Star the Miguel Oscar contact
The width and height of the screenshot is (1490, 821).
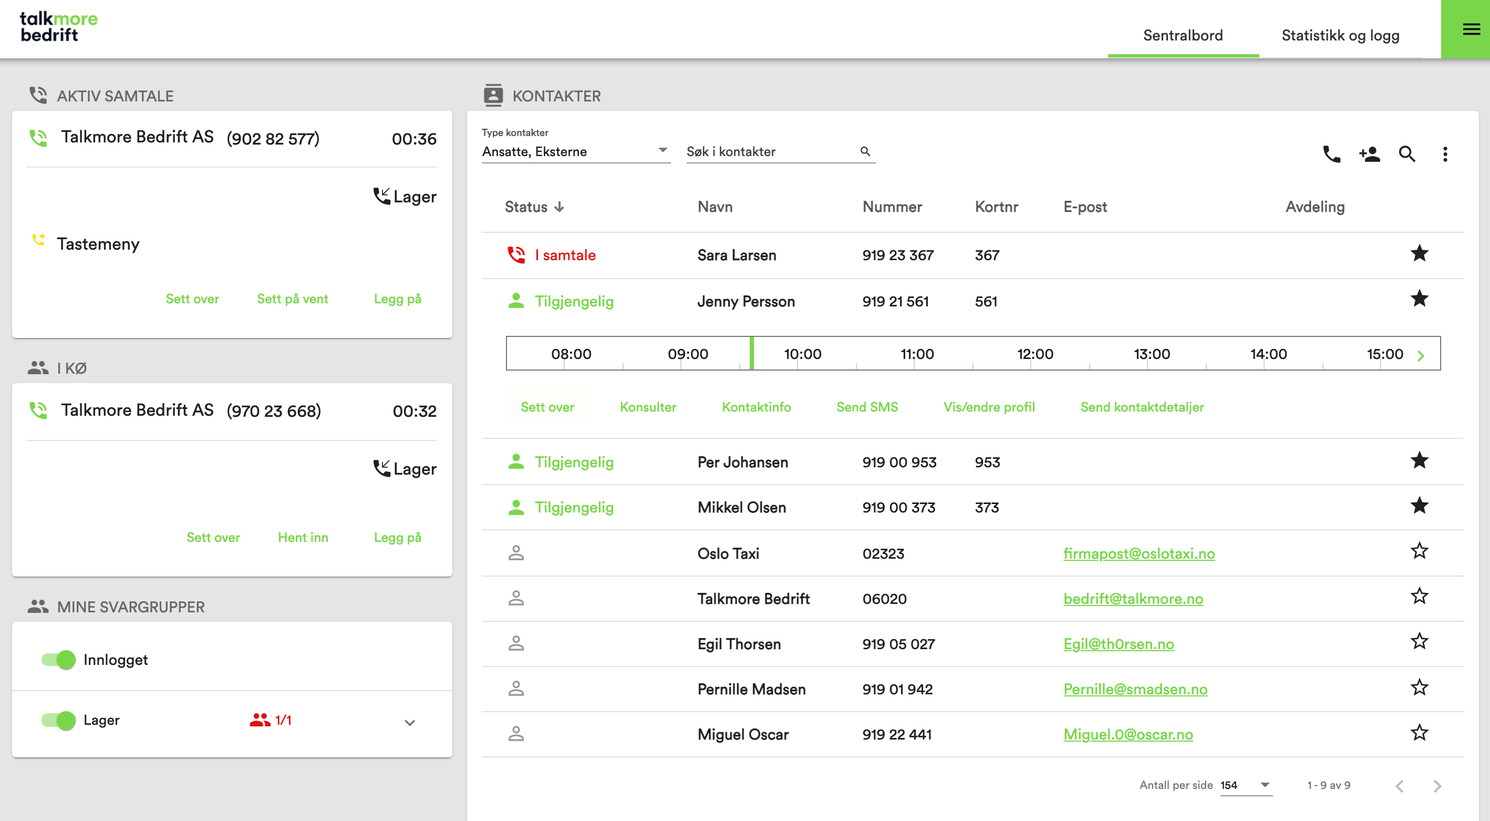tap(1419, 733)
